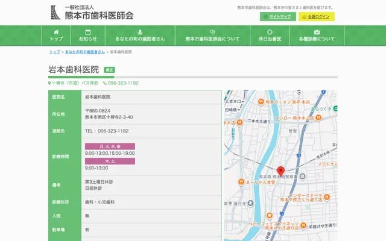The height and width of the screenshot is (241, 386).
Task: Click あなたの町の歯医者さん breadcrumb link
Action: tap(85, 52)
